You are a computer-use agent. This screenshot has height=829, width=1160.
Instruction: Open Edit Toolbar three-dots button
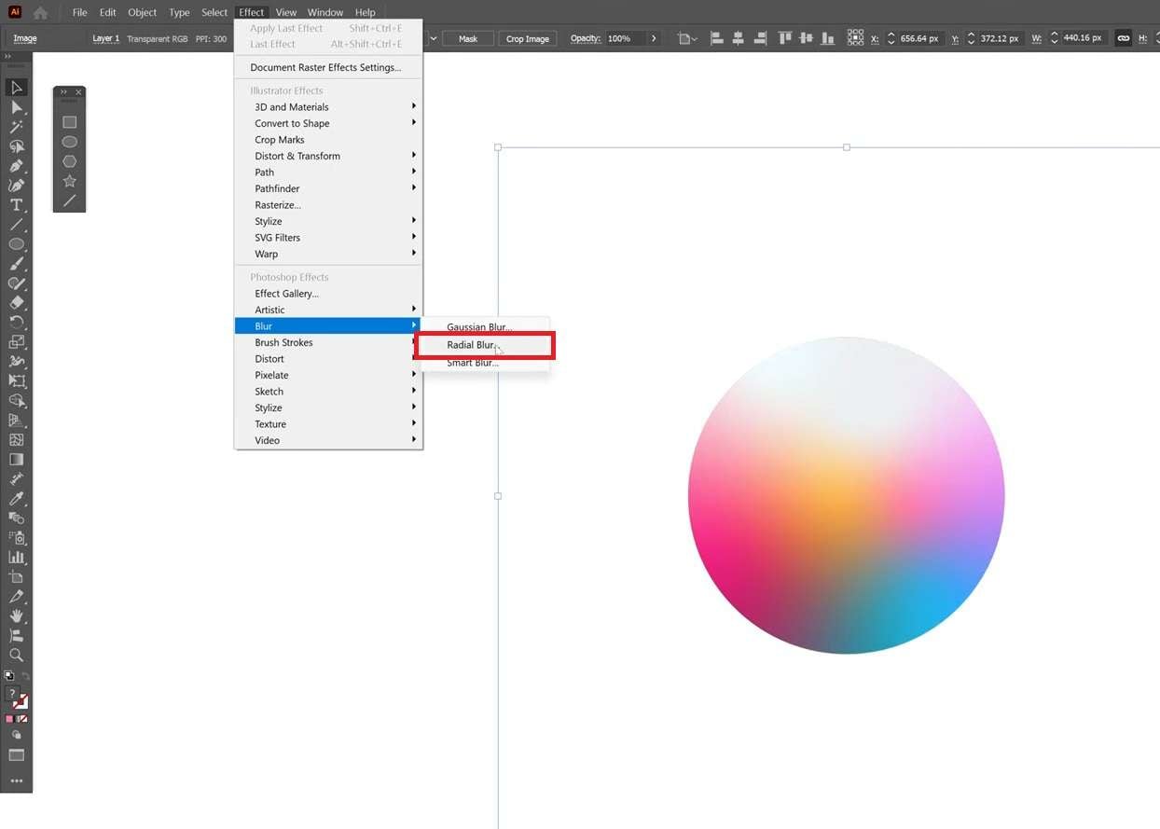16,781
